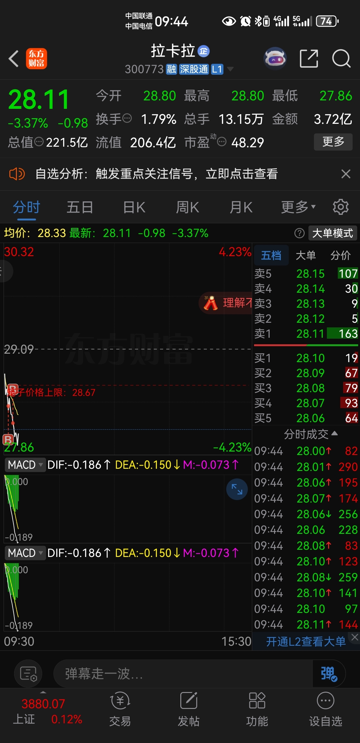Screen dimensions: 360x743
Task: Switch to the 日K tab
Action: click(x=134, y=207)
